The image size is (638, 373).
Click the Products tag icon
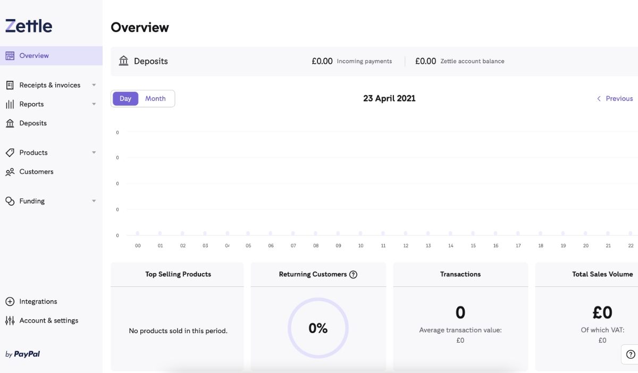pyautogui.click(x=10, y=152)
